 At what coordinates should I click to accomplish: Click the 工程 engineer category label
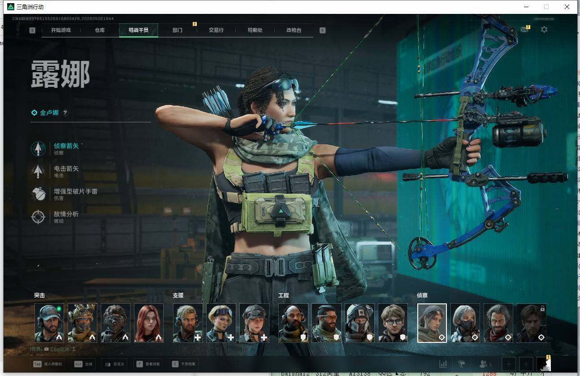284,295
